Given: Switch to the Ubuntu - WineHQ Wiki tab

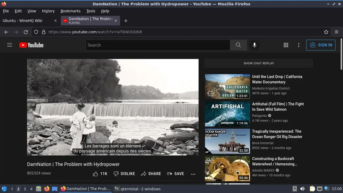Looking at the screenshot, I should (x=30, y=21).
